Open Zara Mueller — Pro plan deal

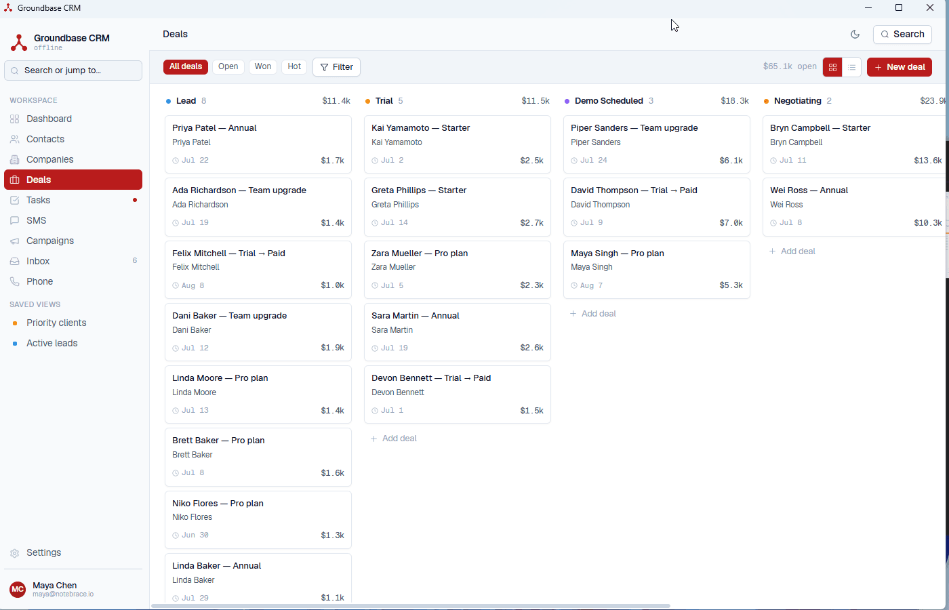[x=458, y=270]
